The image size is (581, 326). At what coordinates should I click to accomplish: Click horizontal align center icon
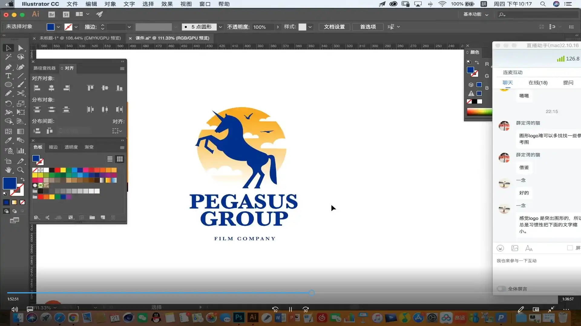pos(51,88)
